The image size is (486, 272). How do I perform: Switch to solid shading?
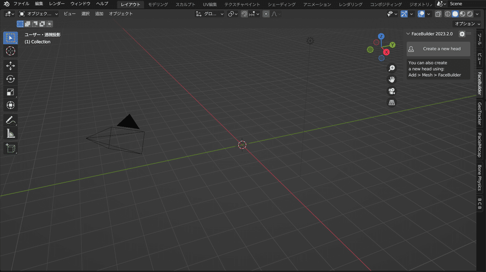point(455,14)
